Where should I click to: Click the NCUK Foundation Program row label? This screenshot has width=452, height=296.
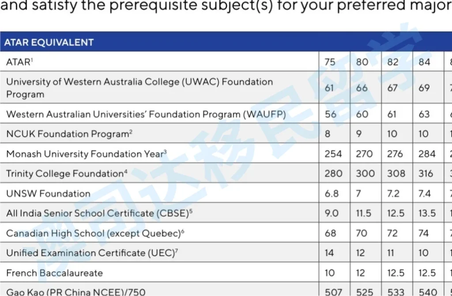(x=69, y=134)
